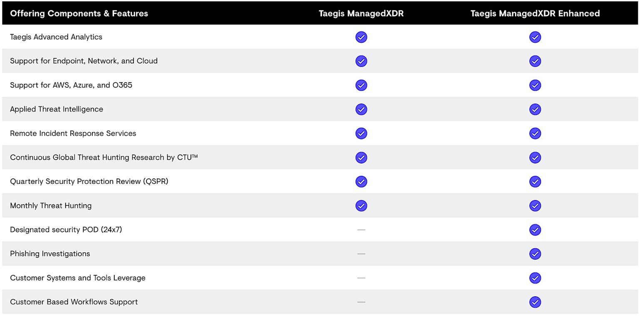639x317 pixels.
Task: Click the QSPR checkmark under ManagedXDR Enhanced
Action: pos(535,181)
